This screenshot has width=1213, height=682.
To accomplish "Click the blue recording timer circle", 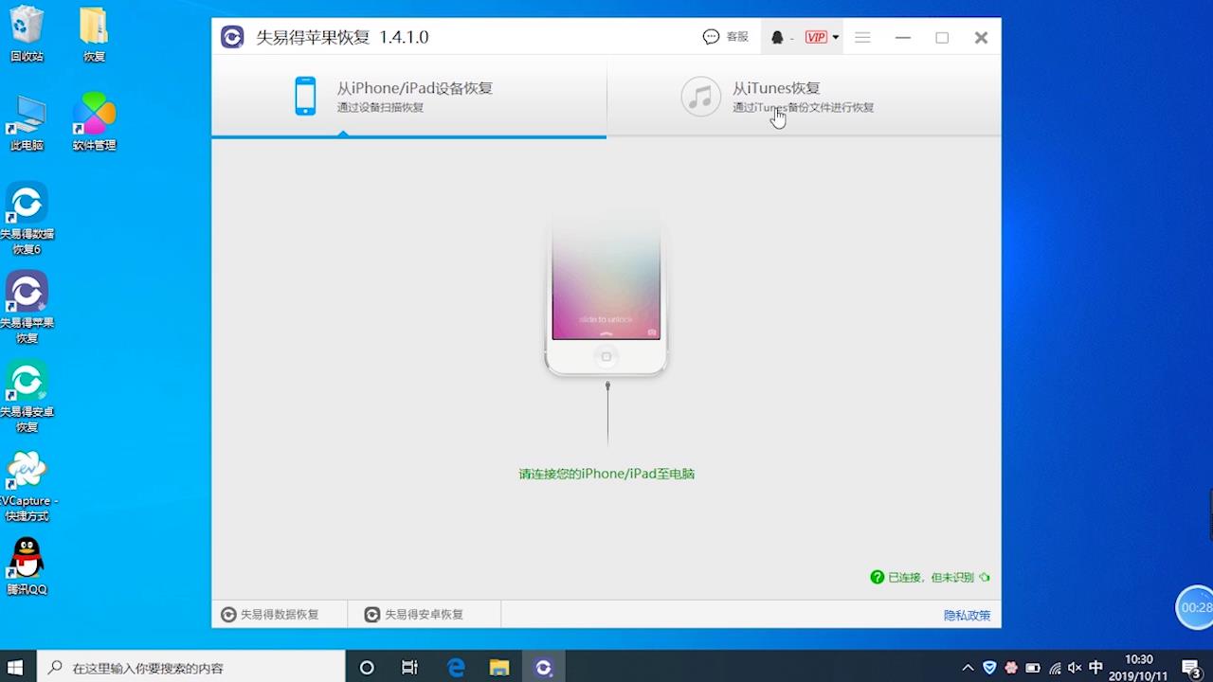I will click(x=1196, y=607).
